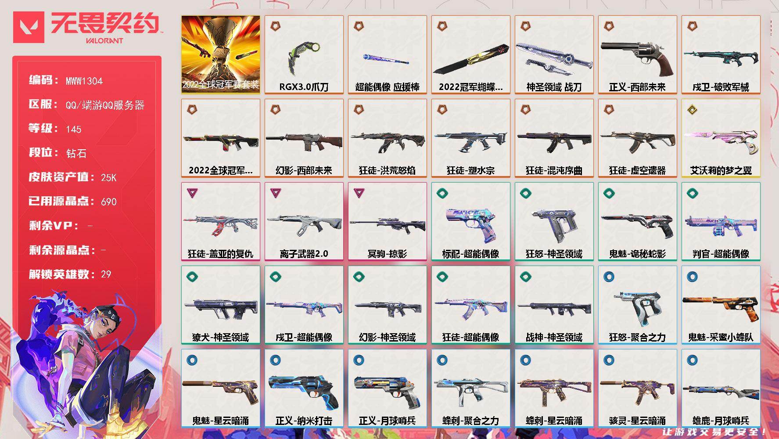Pick the 鬼魅-采蜜小蜂队 pistol skin
This screenshot has width=779, height=439.
click(x=721, y=305)
